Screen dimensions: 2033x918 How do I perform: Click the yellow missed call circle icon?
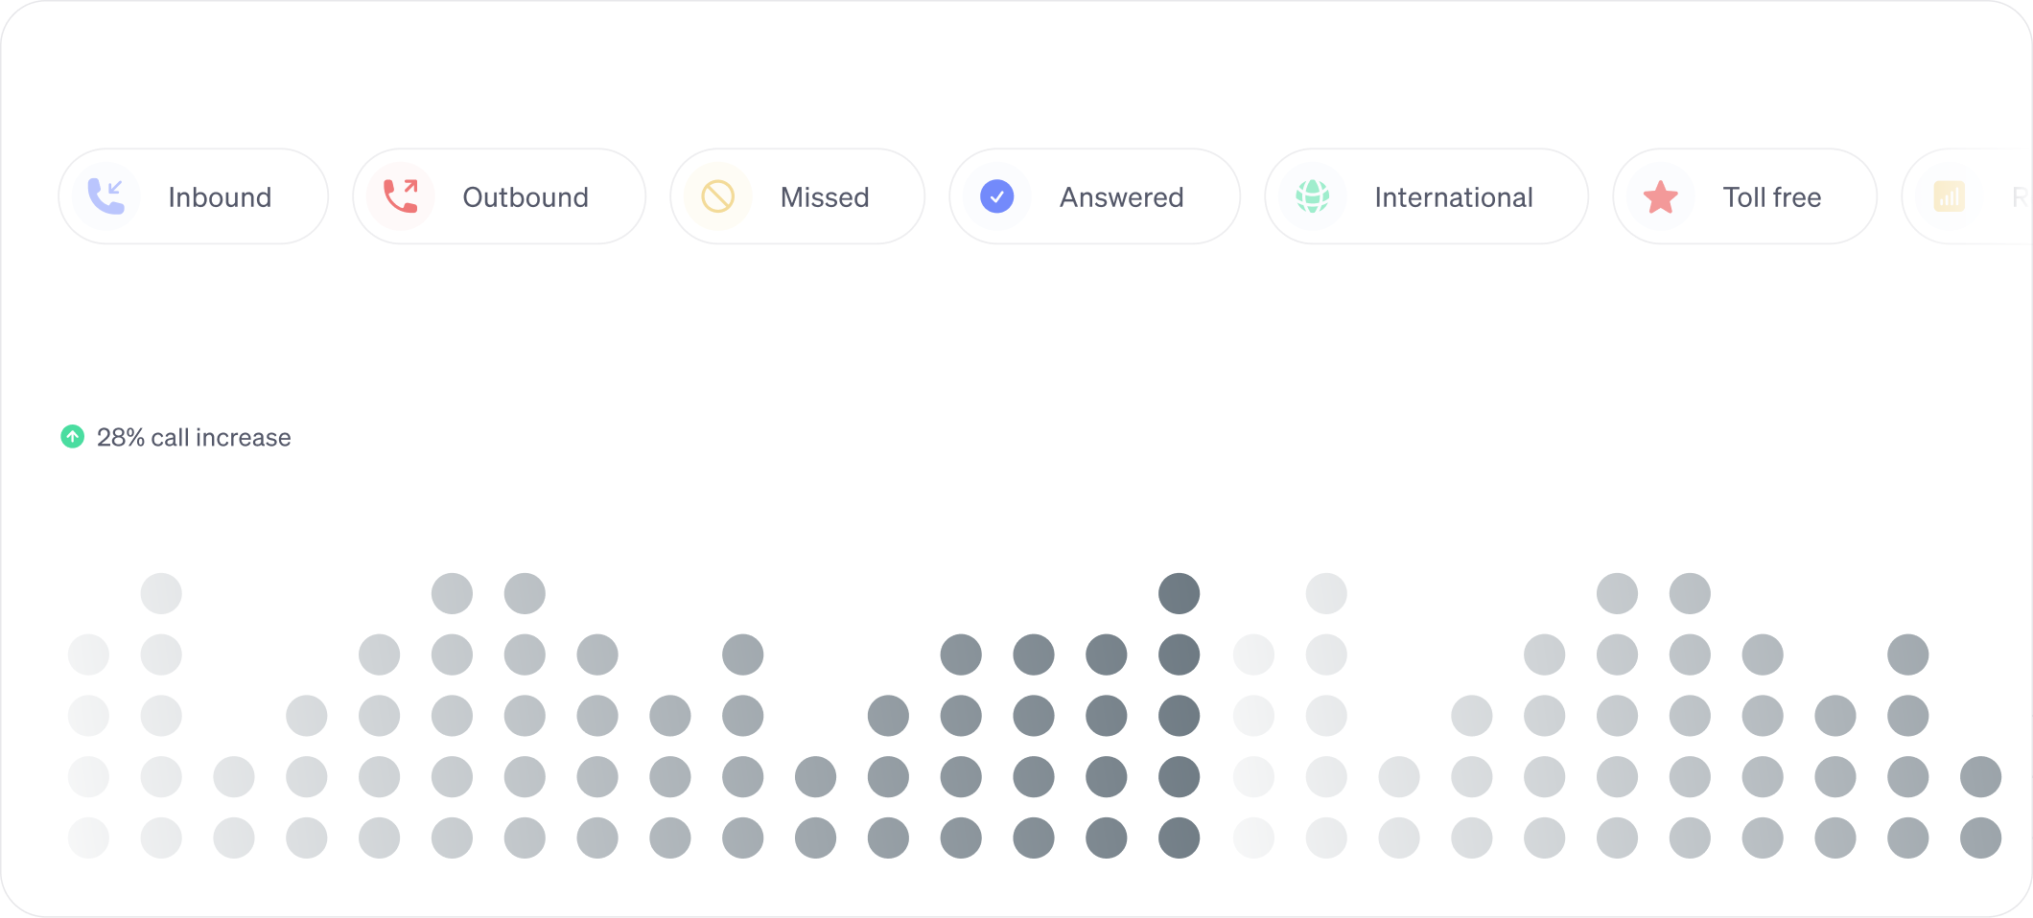click(x=717, y=196)
